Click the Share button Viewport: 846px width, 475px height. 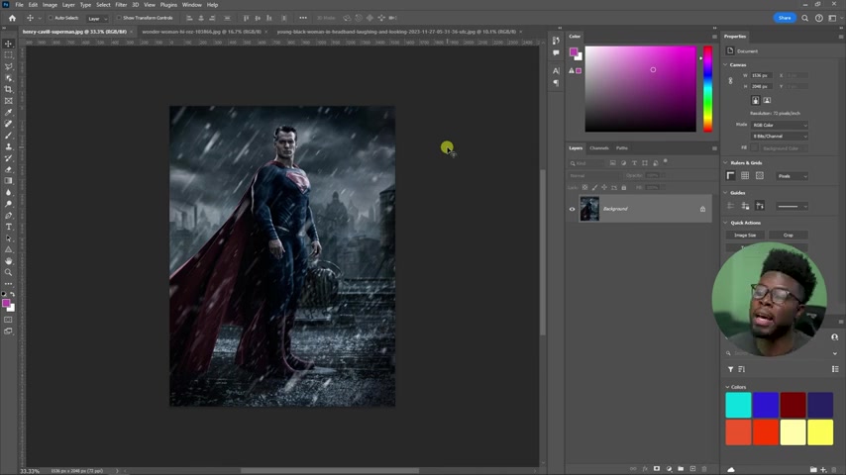coord(785,18)
